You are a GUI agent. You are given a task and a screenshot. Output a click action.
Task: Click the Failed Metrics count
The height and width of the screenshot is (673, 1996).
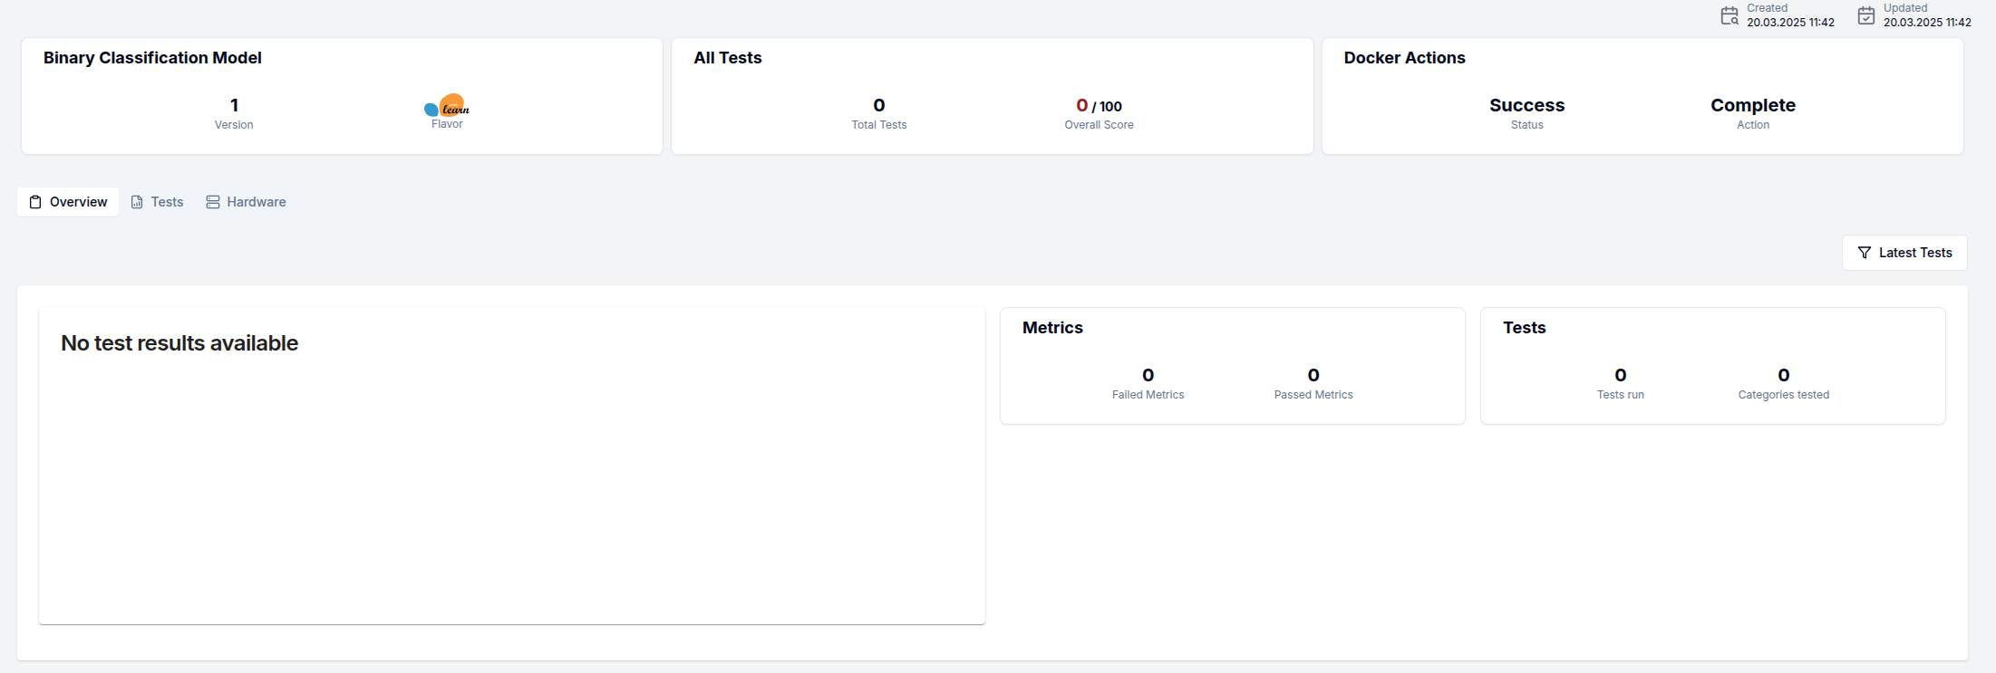(1148, 375)
